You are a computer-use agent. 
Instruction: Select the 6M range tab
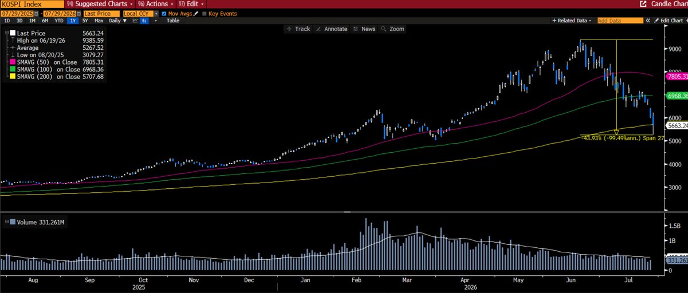(45, 21)
